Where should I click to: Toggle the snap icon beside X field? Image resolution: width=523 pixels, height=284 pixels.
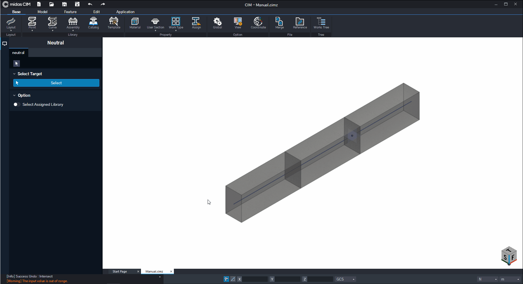[226, 279]
